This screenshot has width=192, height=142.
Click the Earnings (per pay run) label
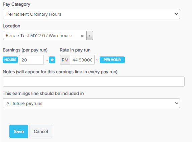[x=25, y=50]
